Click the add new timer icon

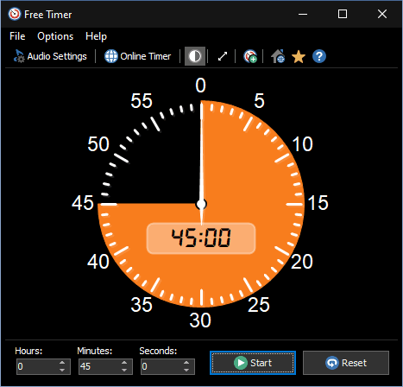point(250,56)
